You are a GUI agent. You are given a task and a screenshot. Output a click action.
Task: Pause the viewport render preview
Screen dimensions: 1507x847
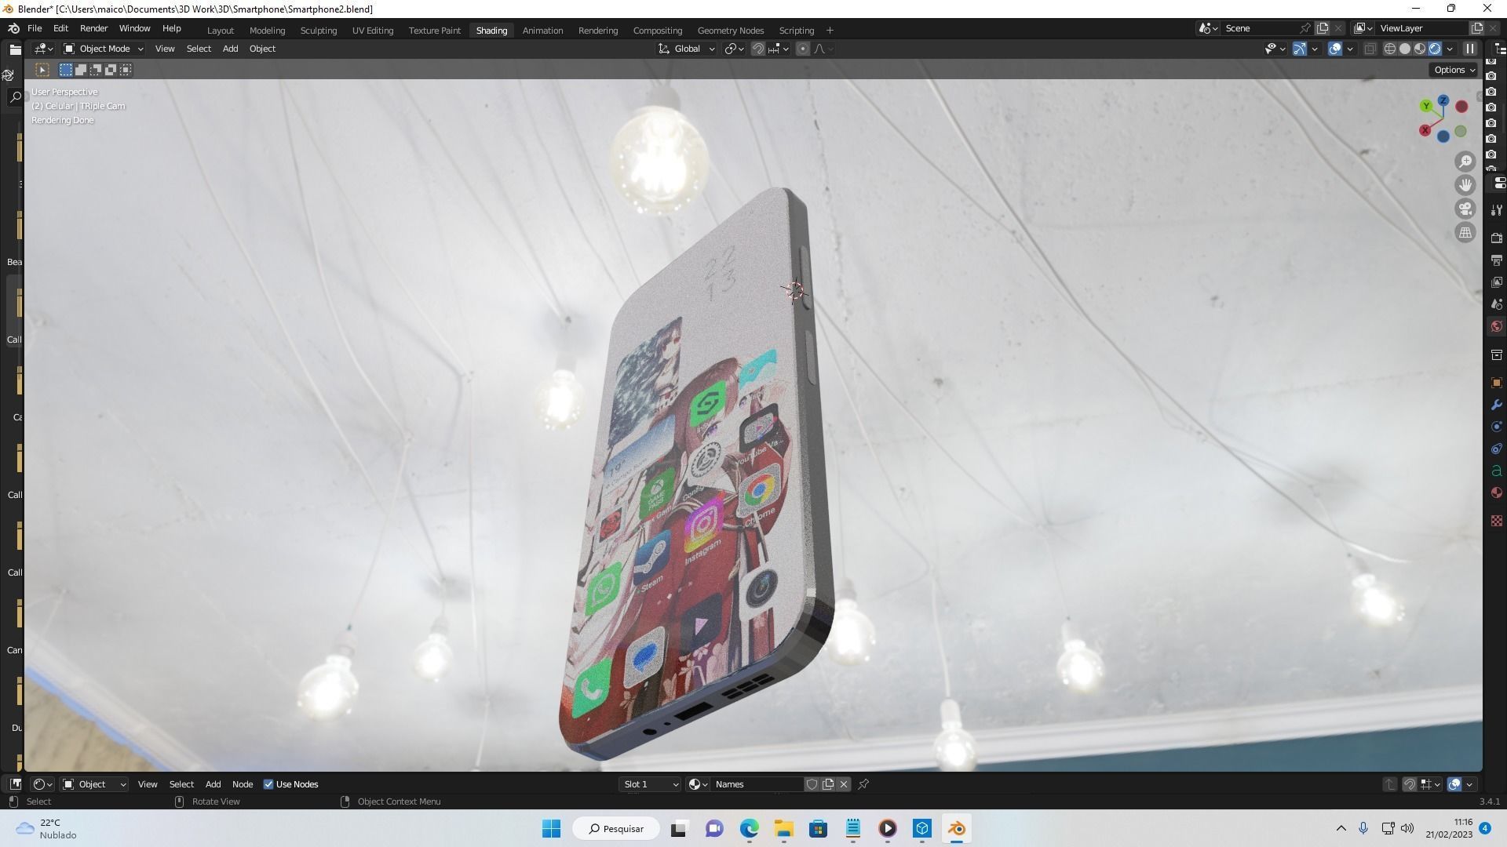pos(1470,49)
